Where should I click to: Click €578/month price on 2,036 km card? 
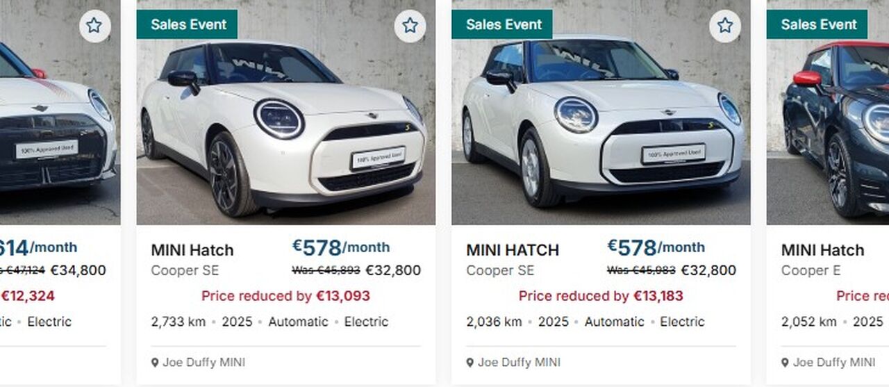pos(656,247)
